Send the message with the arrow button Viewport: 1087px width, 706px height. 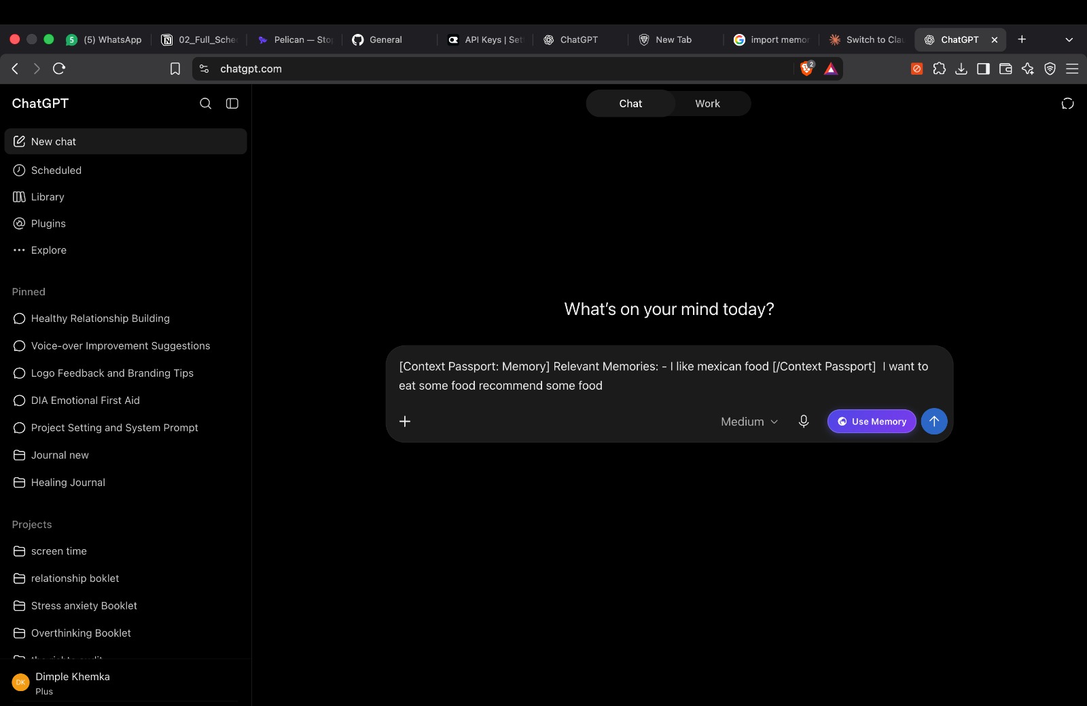tap(934, 422)
